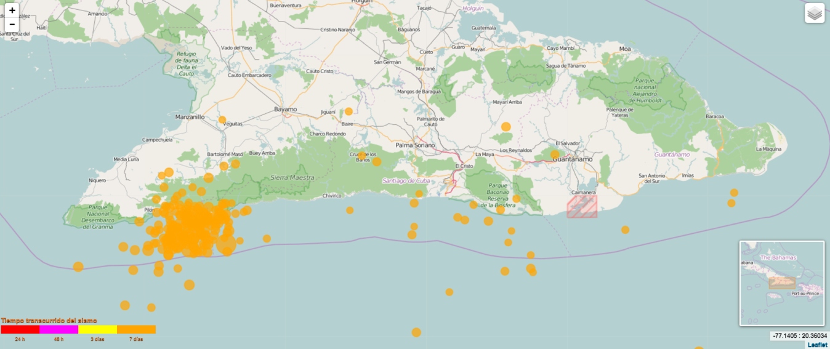This screenshot has height=349, width=830.
Task: Click the orange 7 días legend swatch
Action: coord(136,329)
